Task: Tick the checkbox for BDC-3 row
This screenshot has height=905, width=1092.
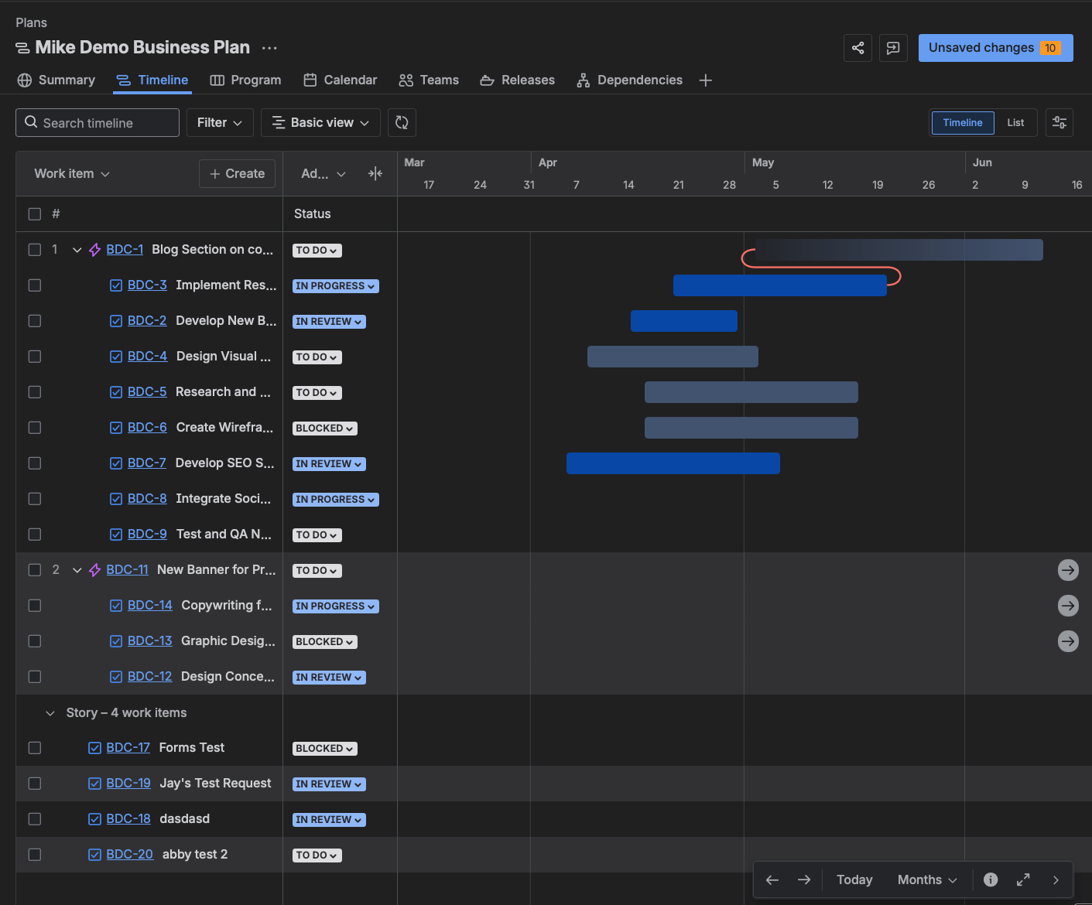Action: [x=35, y=285]
